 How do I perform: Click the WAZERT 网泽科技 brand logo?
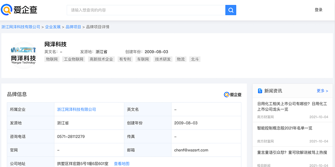[23, 55]
